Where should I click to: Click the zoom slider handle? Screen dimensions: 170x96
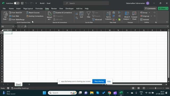click(x=155, y=88)
